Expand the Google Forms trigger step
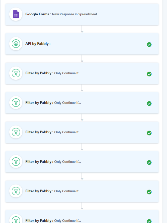Viewport: 167px width, 223px height. 82,14
